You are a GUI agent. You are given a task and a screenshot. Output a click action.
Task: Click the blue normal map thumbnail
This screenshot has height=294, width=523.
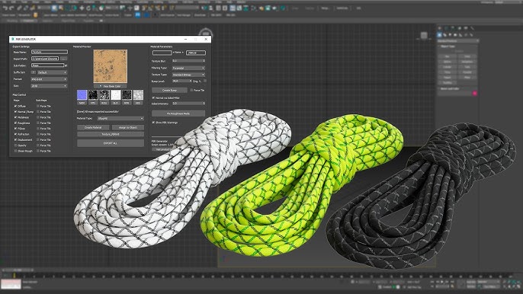82,94
